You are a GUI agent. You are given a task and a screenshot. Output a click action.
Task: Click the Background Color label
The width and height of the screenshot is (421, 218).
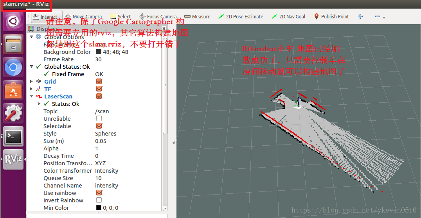click(x=67, y=52)
